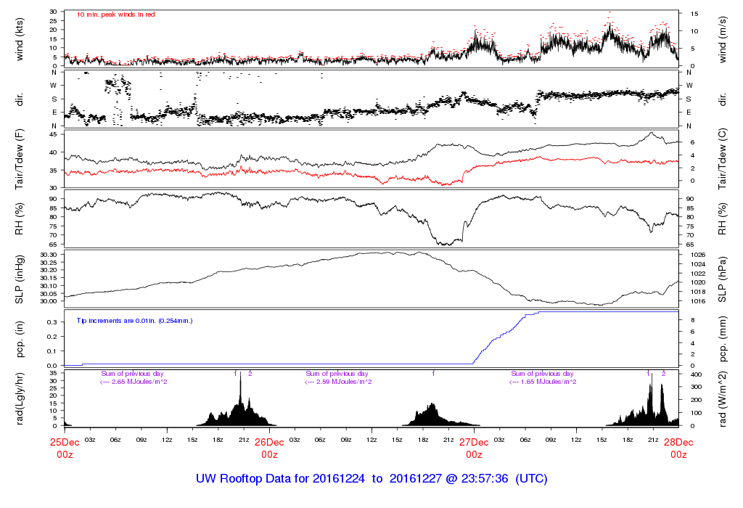This screenshot has height=508, width=743.
Task: Click the '10 min. peak winds in red' note
Action: click(x=115, y=15)
